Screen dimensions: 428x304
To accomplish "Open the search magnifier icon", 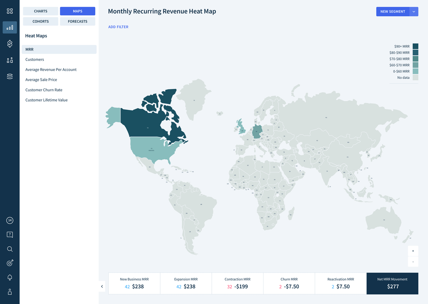I will point(10,249).
